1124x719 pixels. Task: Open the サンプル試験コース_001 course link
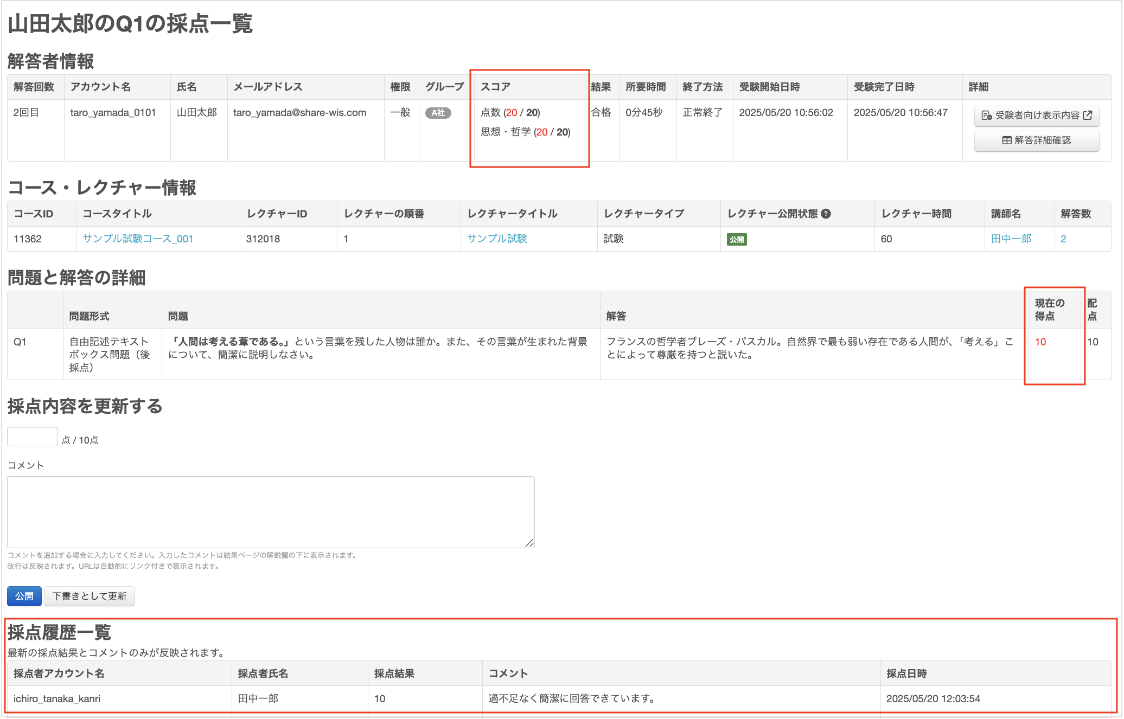138,239
